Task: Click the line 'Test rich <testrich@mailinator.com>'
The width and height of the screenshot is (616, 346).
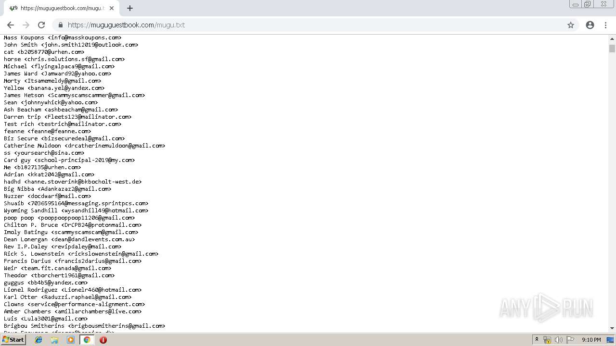Action: [x=63, y=124]
